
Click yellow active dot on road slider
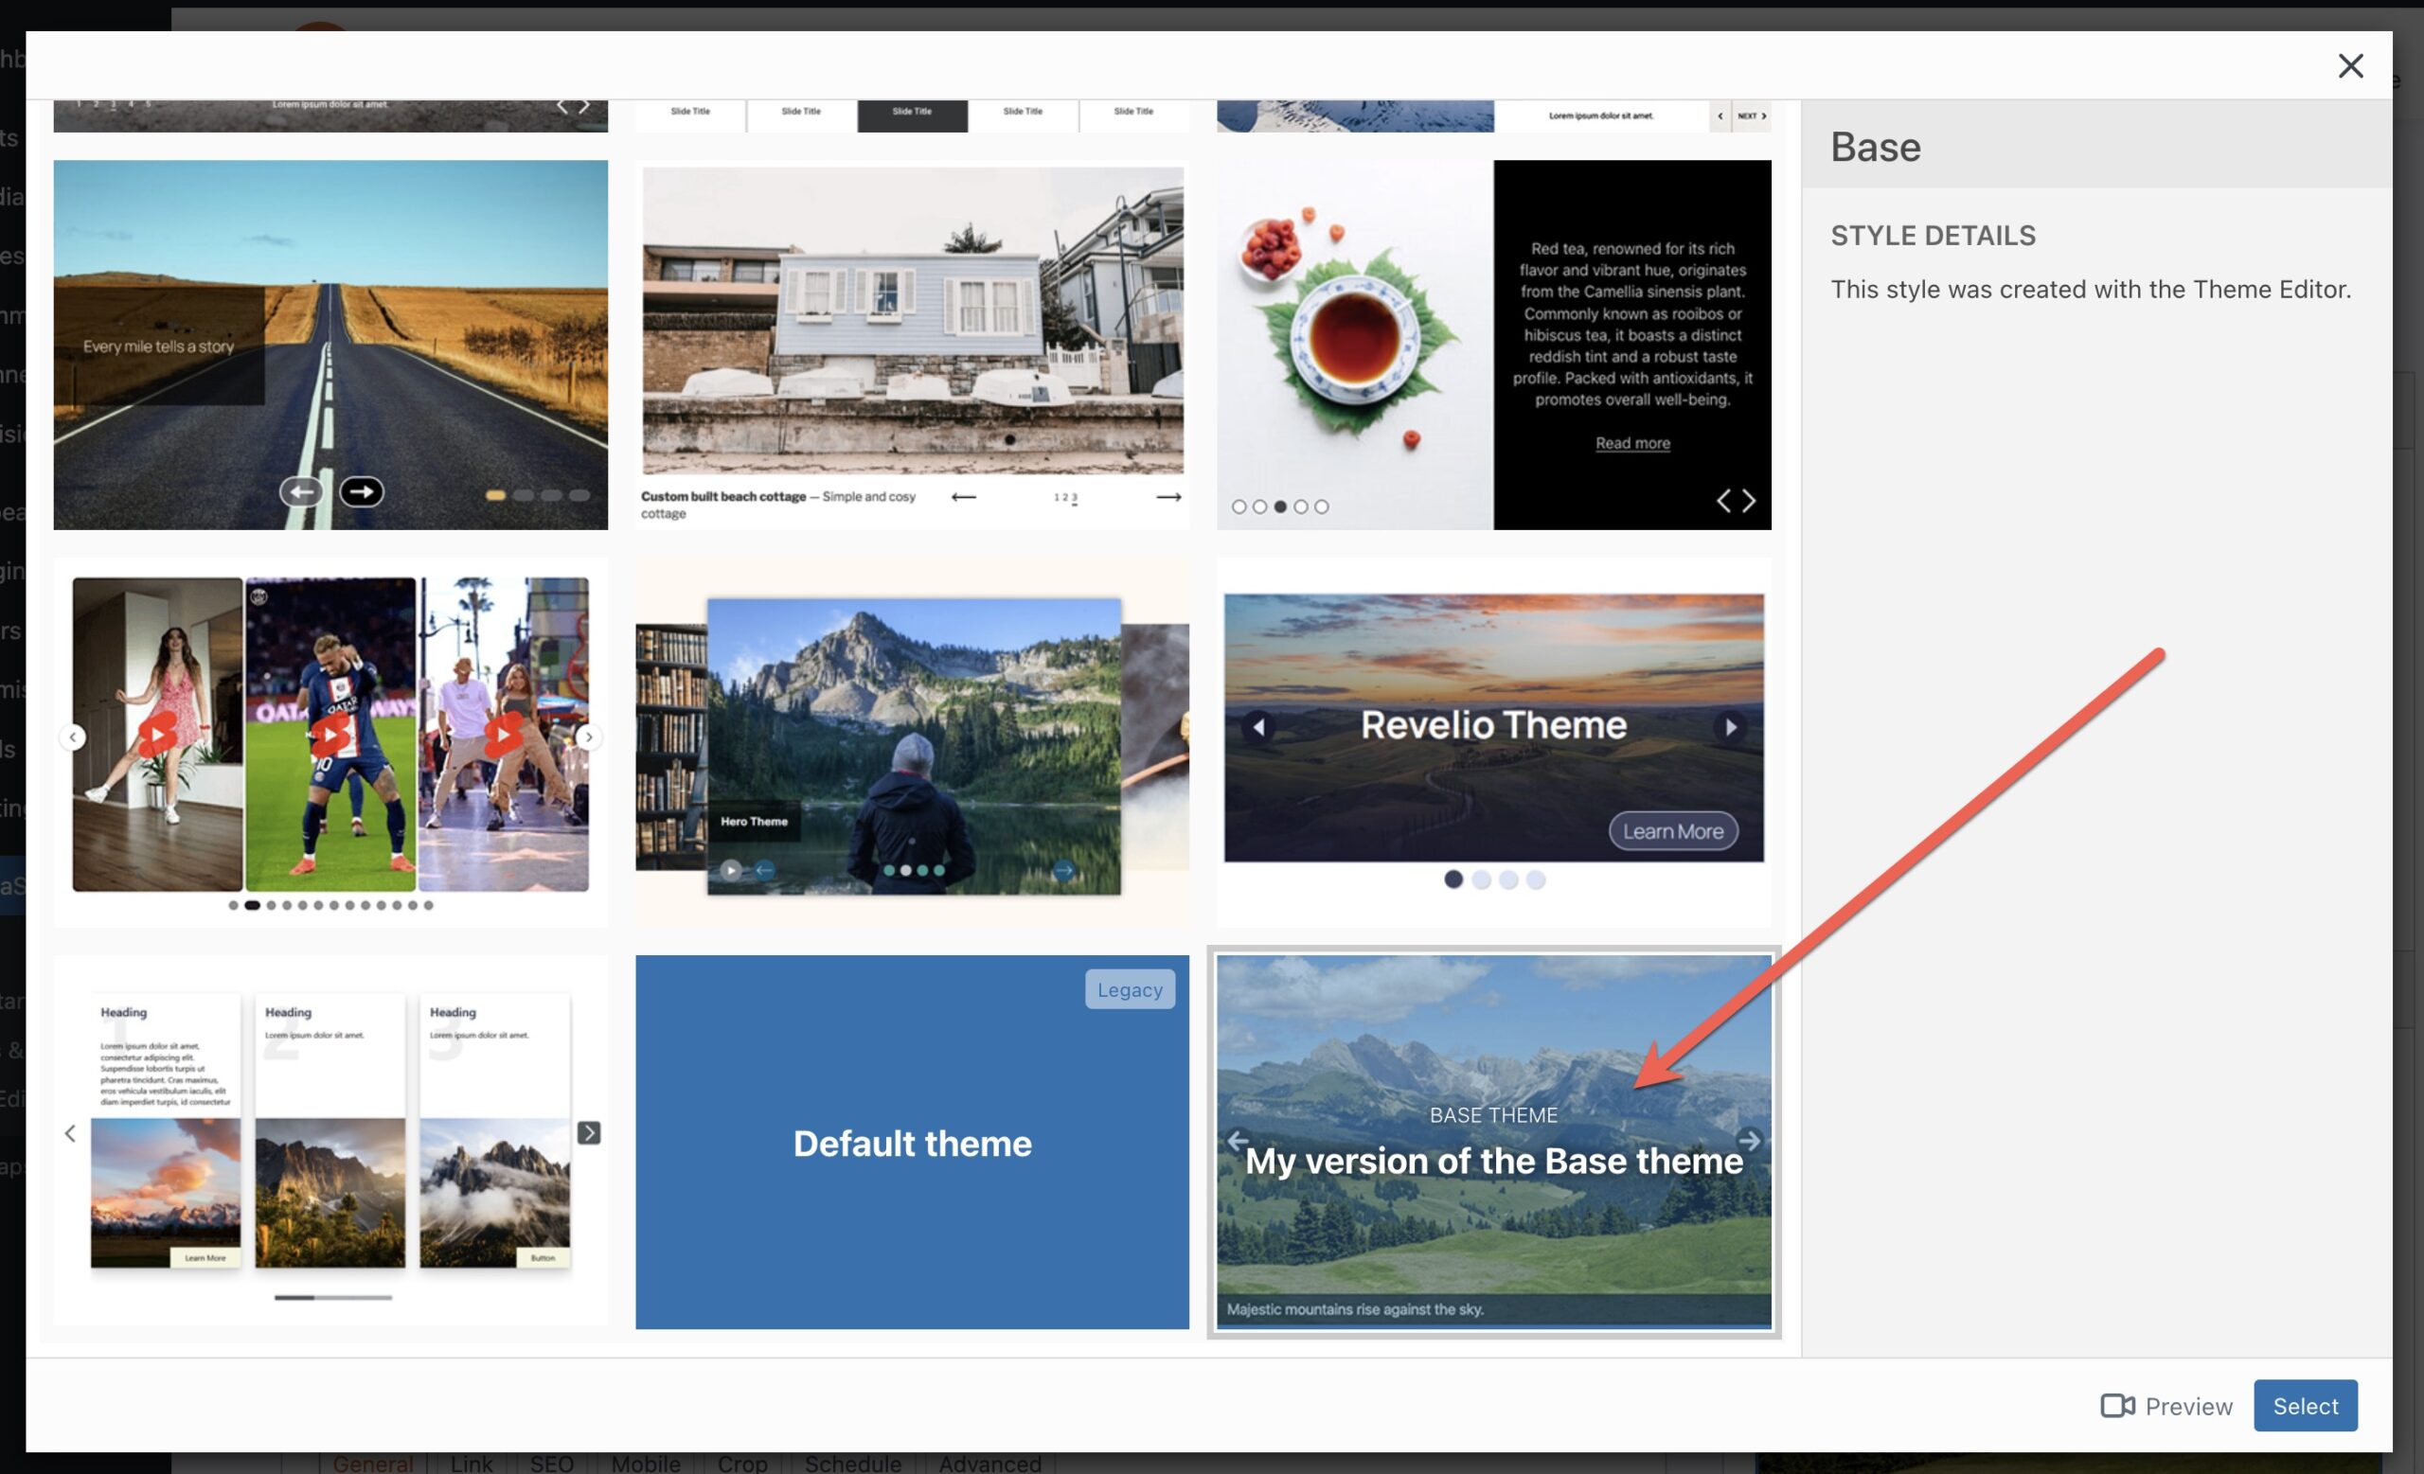coord(496,494)
